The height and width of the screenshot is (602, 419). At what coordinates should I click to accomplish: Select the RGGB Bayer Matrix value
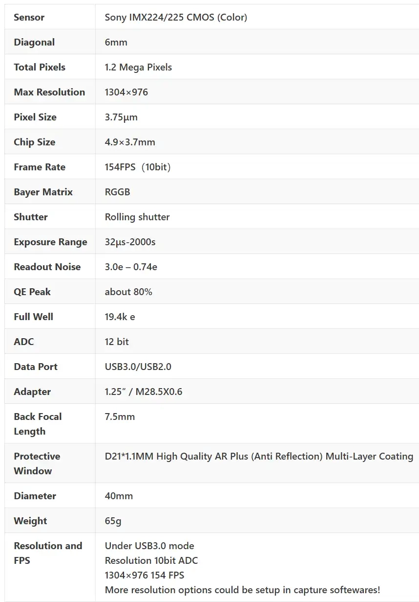pos(117,192)
